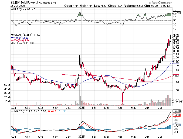Select the red MA(200) line marker
The image size is (183, 139).
coord(12,40)
